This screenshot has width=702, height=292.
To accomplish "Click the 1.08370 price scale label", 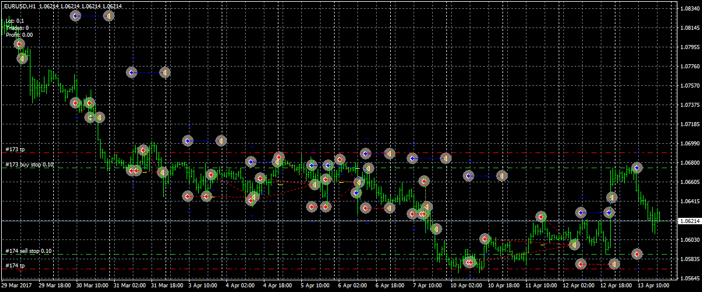I will [689, 9].
